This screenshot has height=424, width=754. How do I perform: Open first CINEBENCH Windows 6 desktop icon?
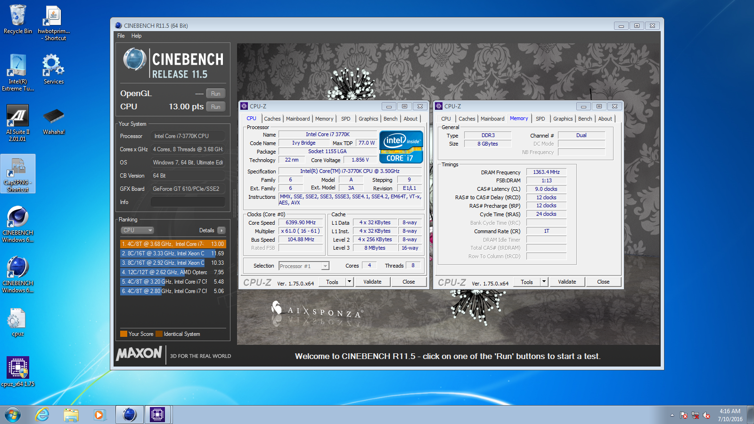[18, 224]
